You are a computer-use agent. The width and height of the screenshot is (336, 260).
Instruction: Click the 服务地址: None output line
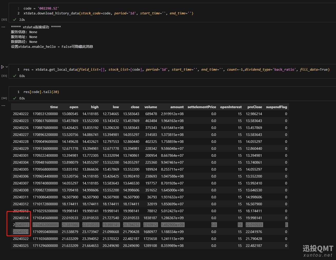coord(24,37)
